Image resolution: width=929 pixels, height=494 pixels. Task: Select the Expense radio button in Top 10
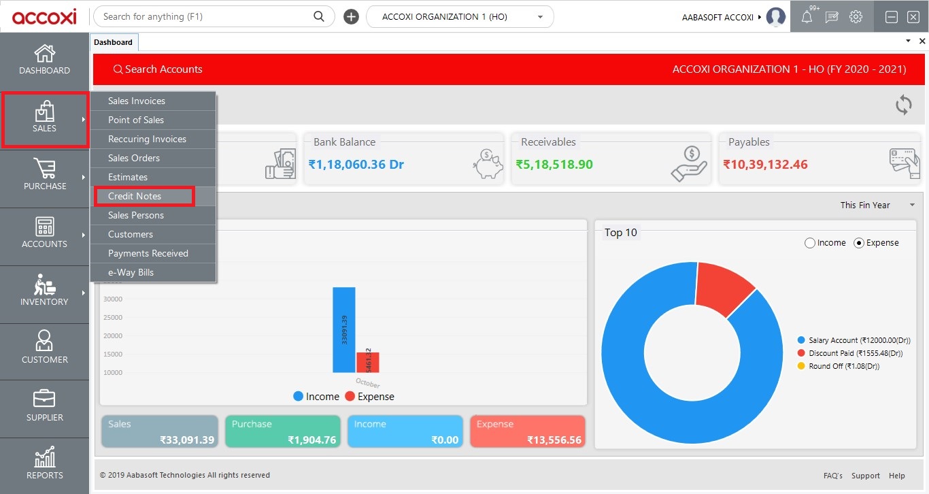click(859, 242)
